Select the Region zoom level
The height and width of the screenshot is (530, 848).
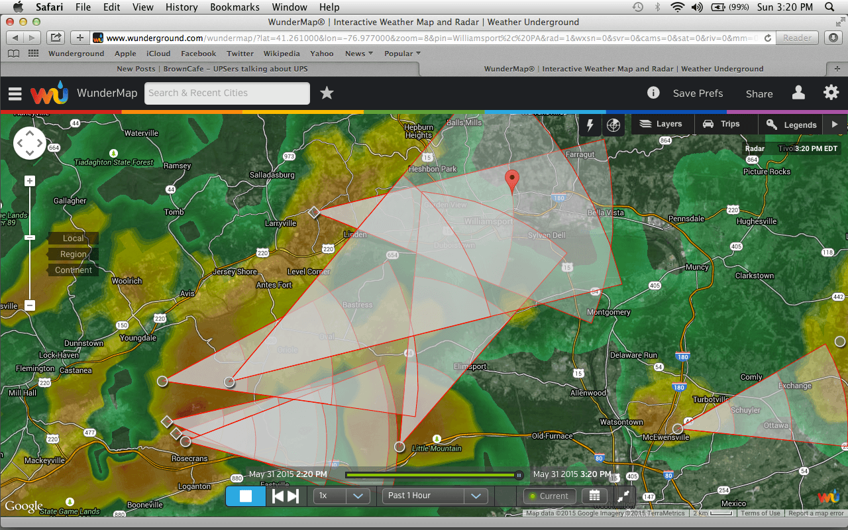coord(73,254)
